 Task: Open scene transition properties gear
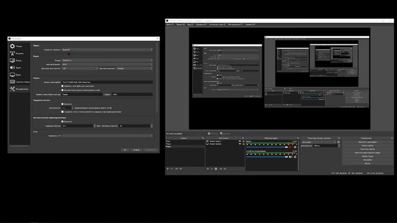coord(339,142)
